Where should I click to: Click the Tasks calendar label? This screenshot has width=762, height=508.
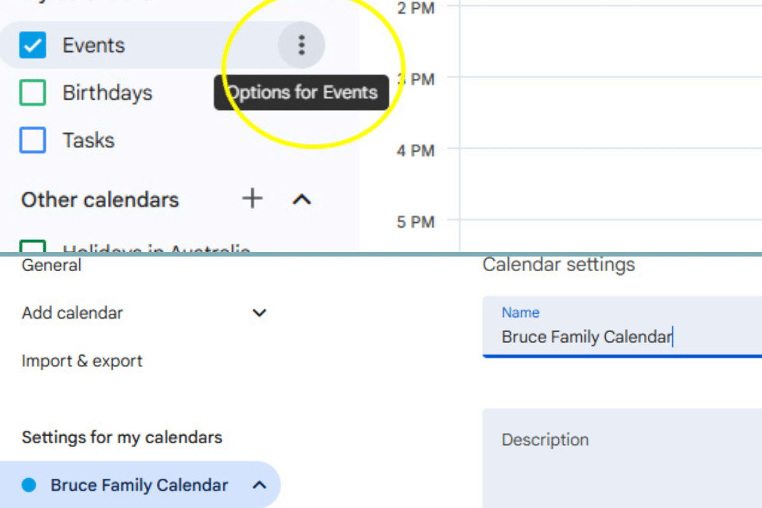(x=88, y=140)
